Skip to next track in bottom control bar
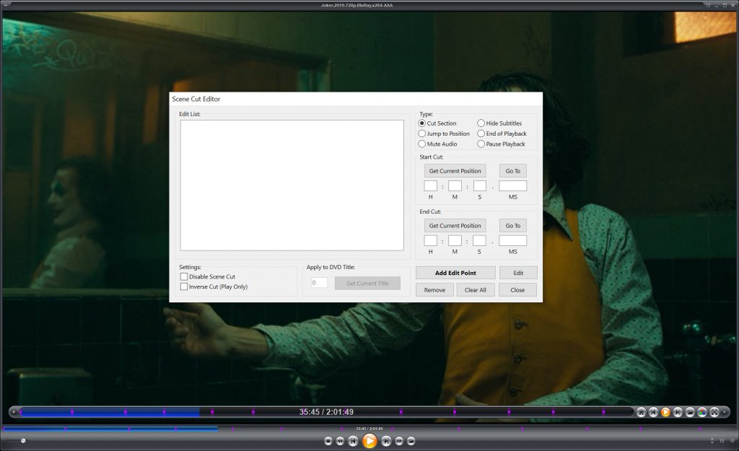The height and width of the screenshot is (451, 739). tap(386, 441)
